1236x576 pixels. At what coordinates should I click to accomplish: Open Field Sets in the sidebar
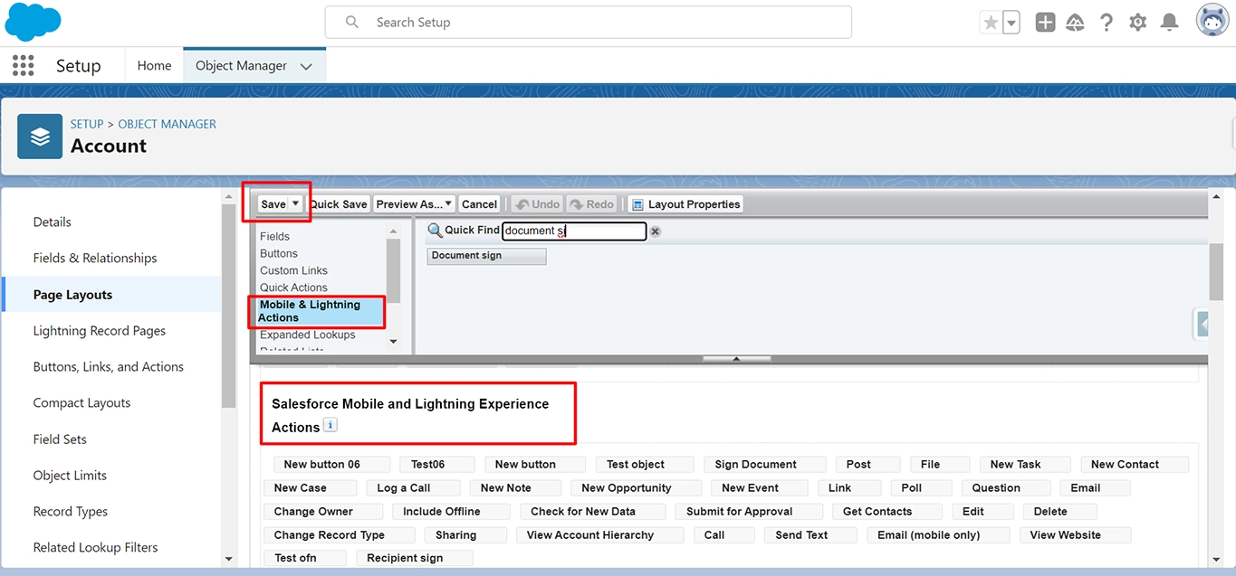[x=60, y=439]
